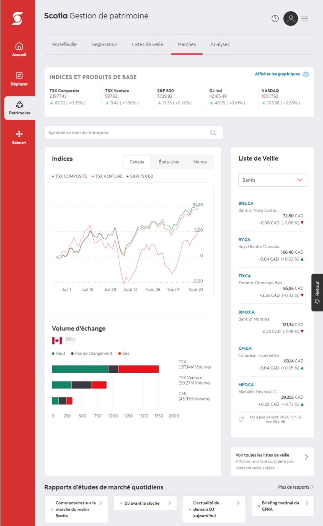323x526 pixels.
Task: Toggle the S&P/TSX 60 chart legend
Action: (140, 176)
